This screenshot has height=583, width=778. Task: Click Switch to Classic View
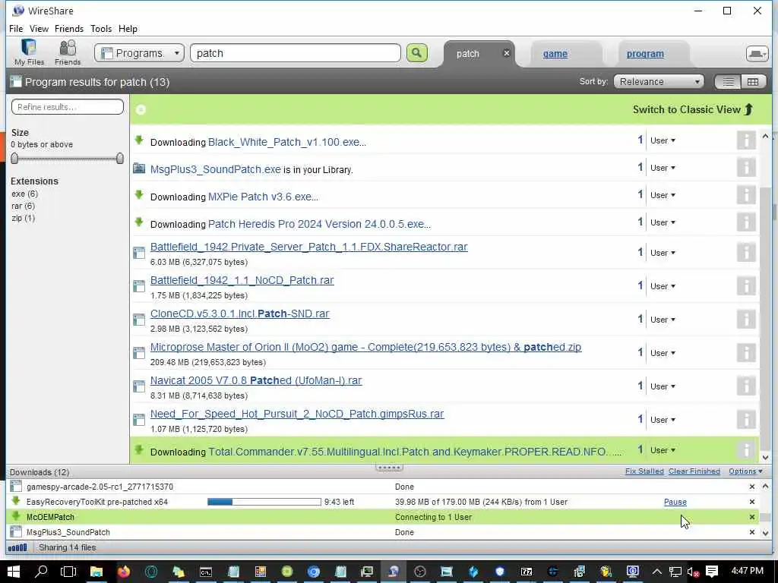click(693, 109)
